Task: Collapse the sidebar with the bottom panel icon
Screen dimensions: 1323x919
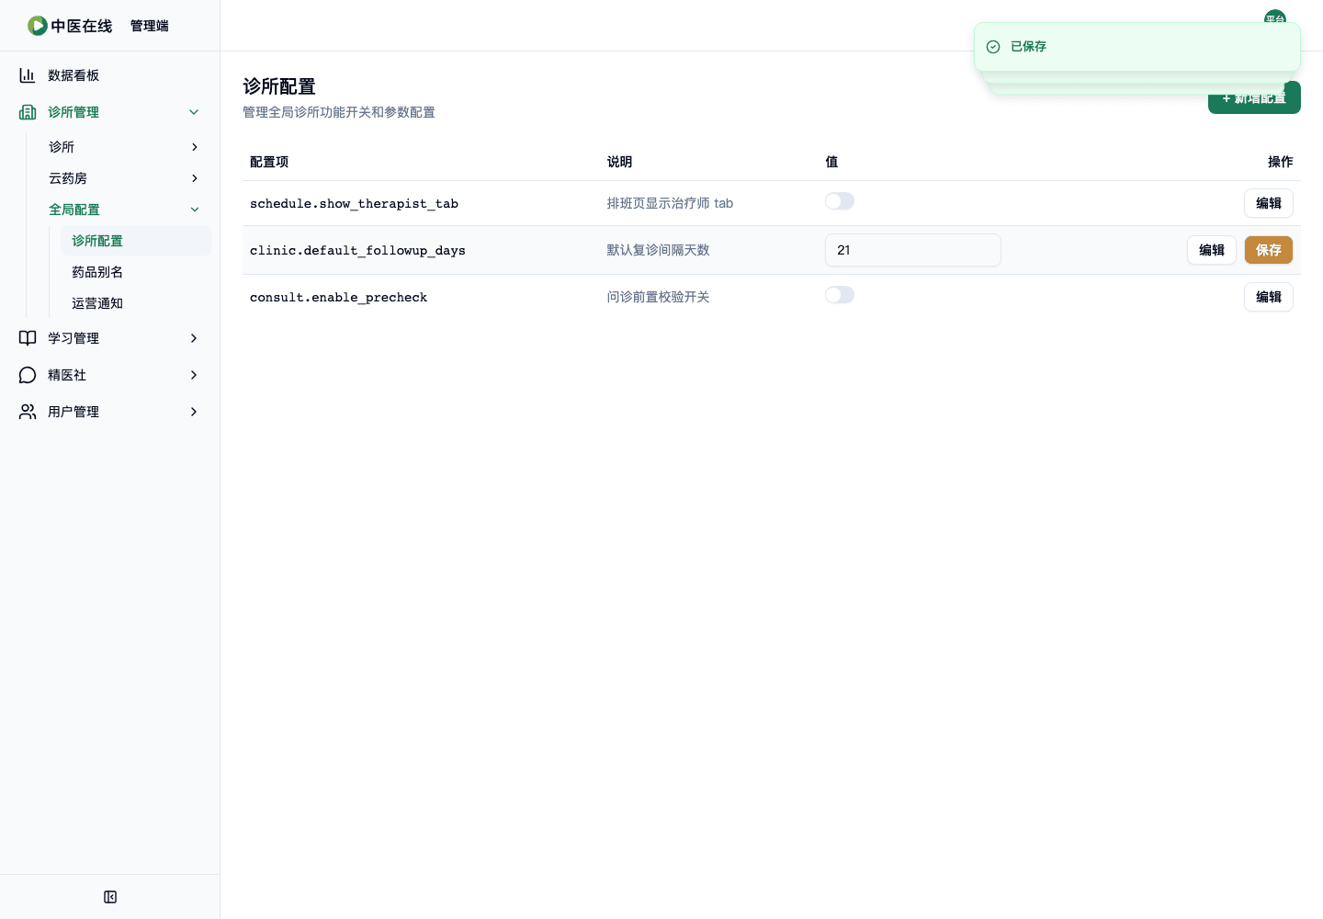Action: click(x=110, y=897)
